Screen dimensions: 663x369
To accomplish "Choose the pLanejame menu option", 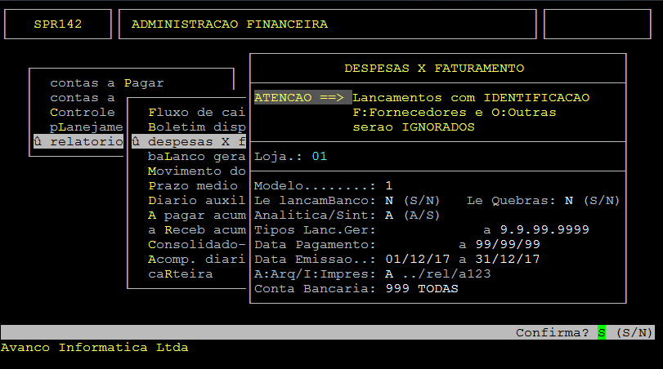I will click(86, 127).
